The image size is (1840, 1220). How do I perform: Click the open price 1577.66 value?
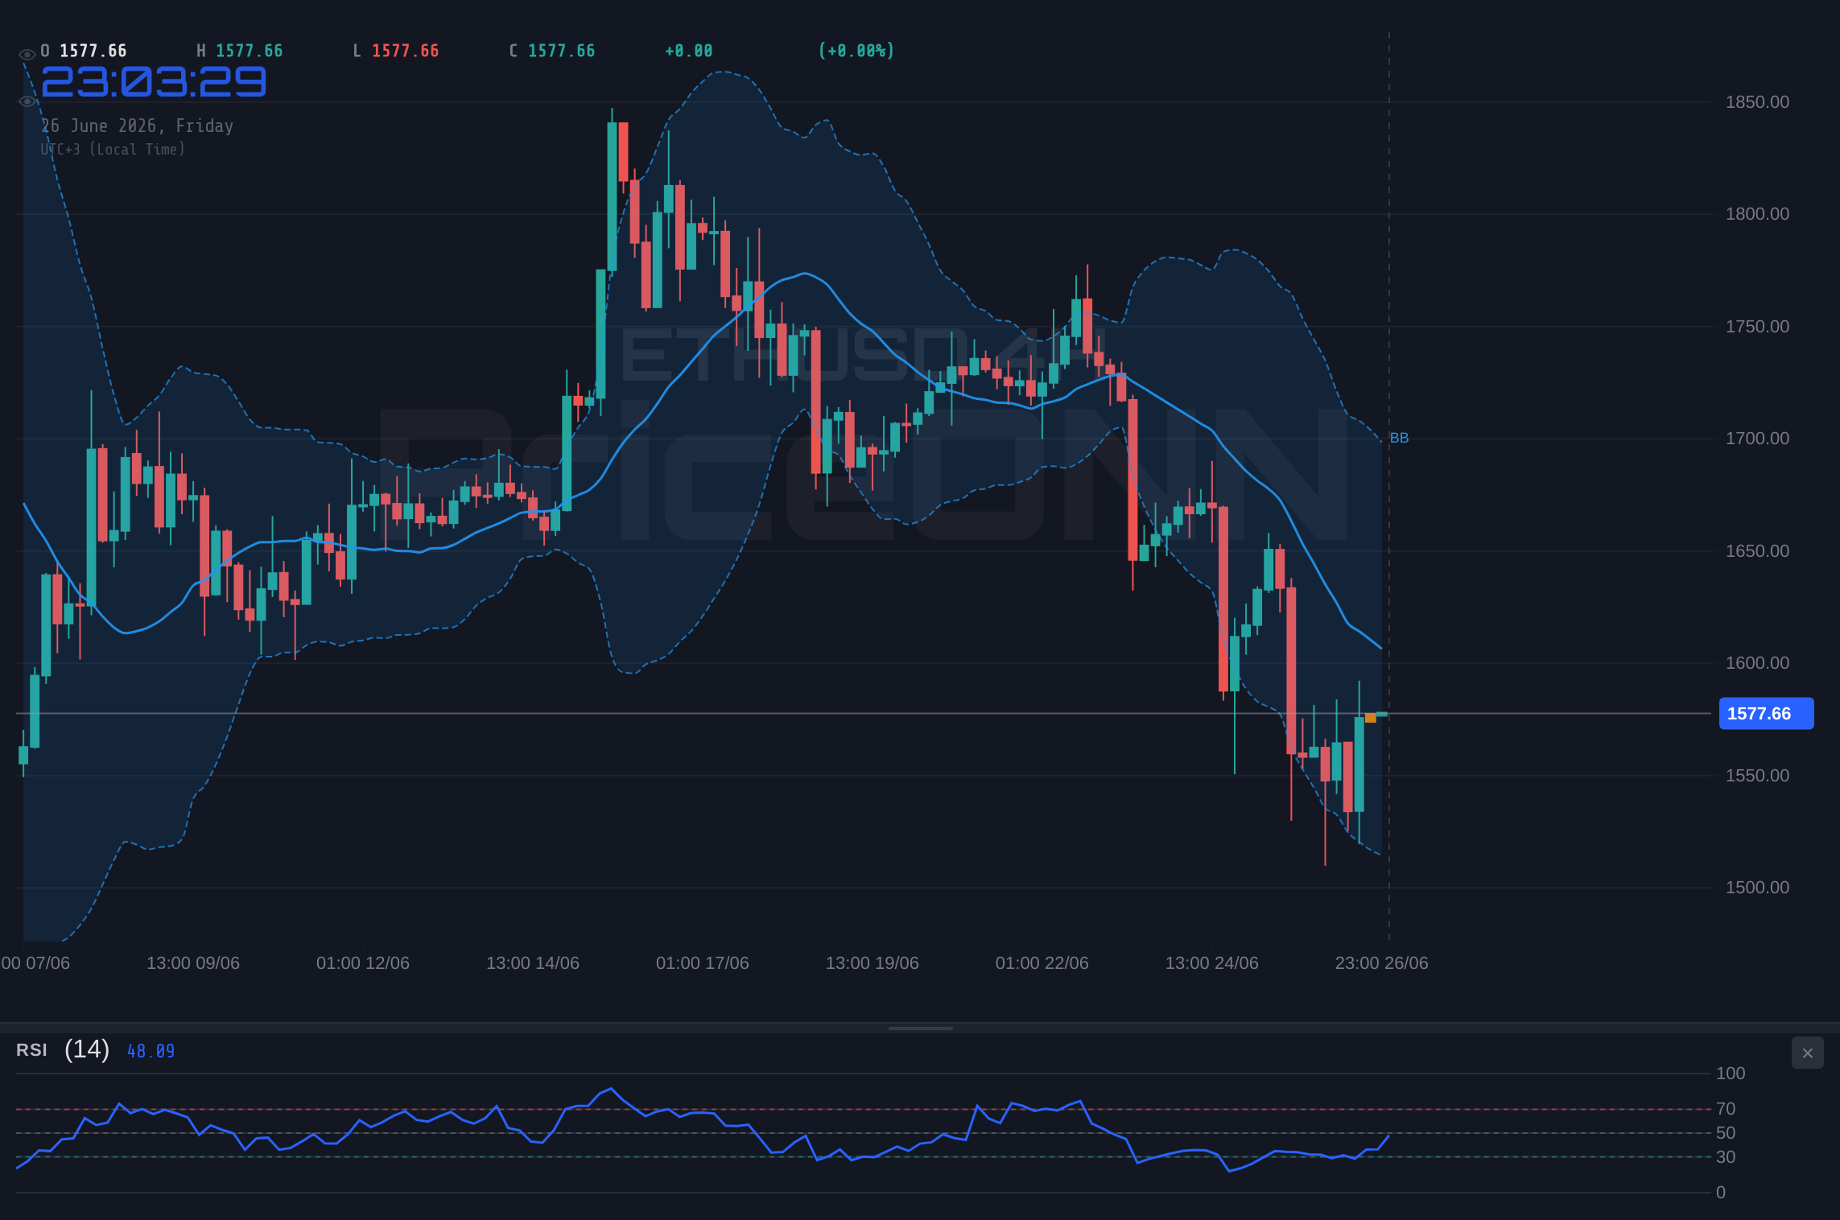point(93,51)
